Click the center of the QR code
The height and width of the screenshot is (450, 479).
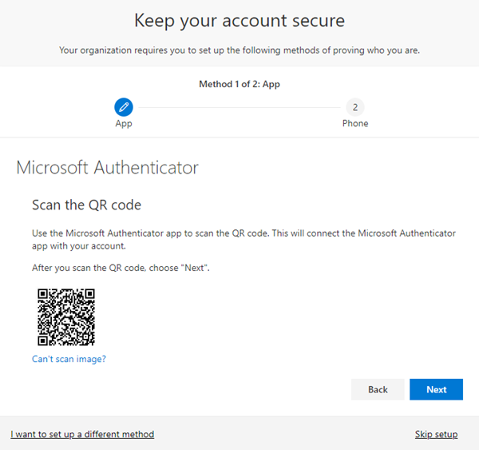point(66,317)
